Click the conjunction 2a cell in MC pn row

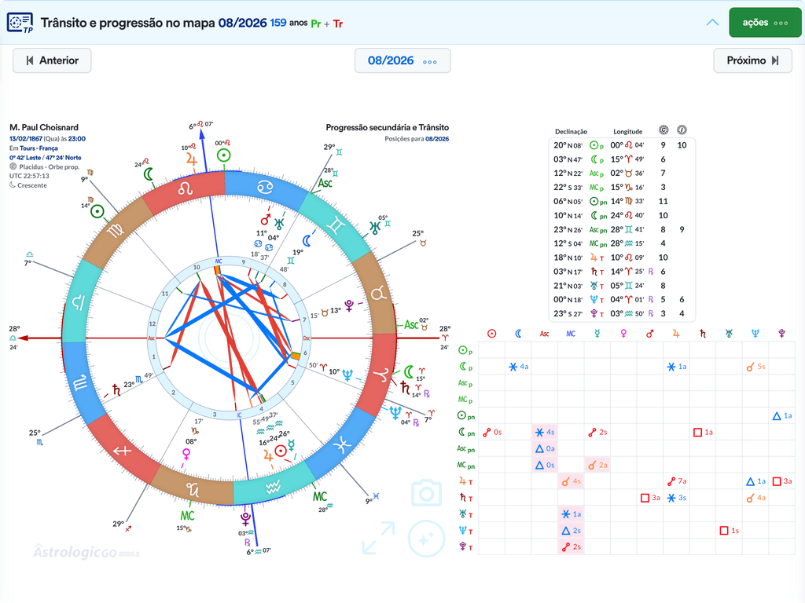click(x=597, y=465)
